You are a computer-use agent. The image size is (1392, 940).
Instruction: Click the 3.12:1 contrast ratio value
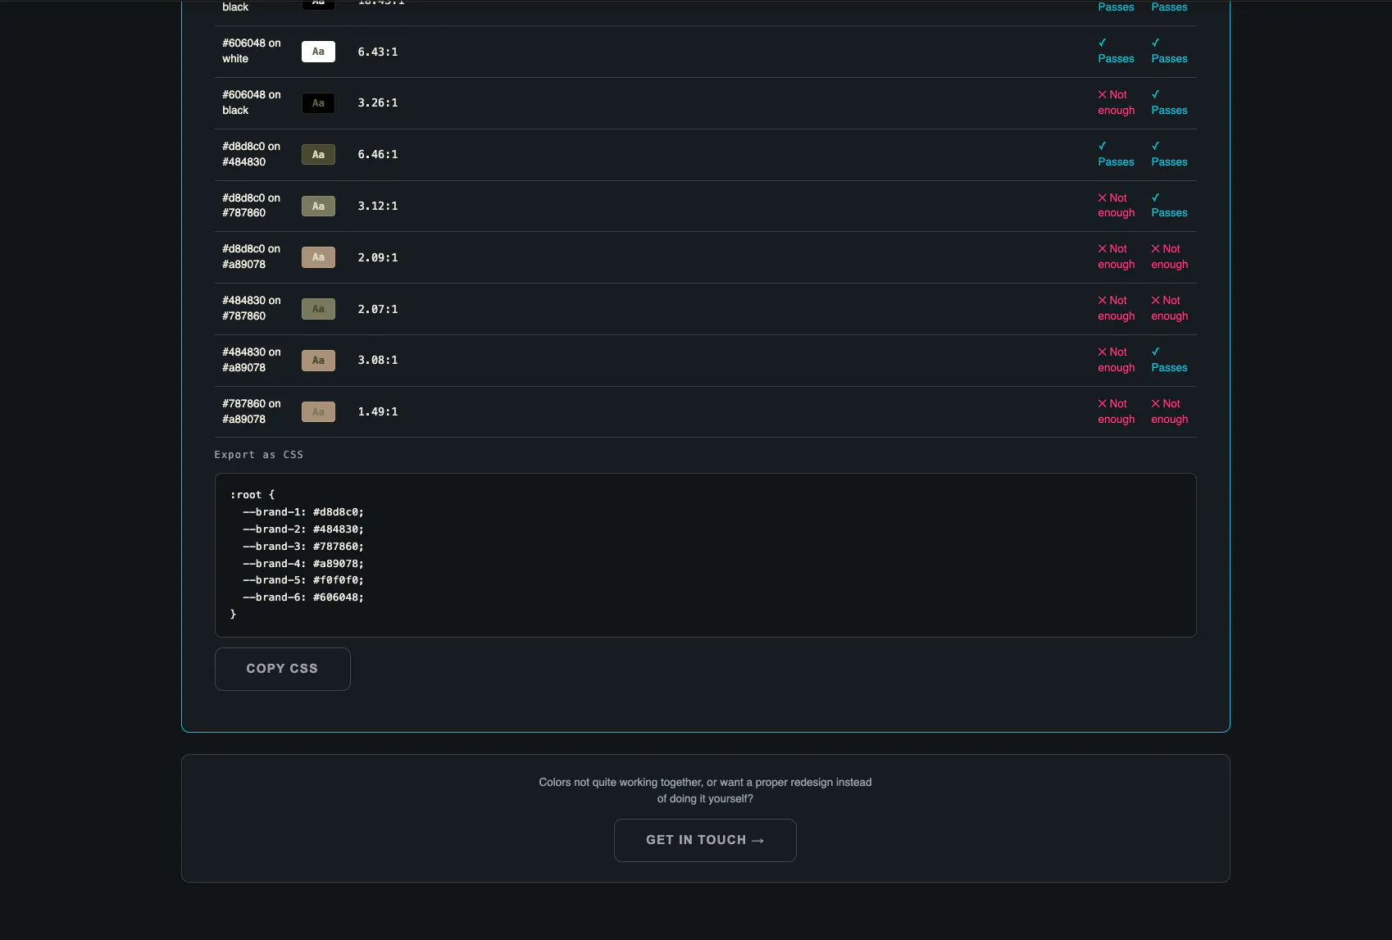click(x=378, y=207)
